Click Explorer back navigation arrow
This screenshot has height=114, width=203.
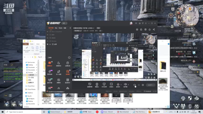tap(25, 57)
